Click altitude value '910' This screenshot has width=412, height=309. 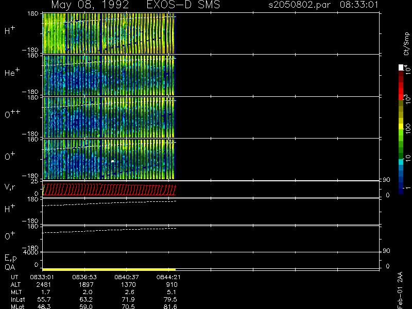[x=171, y=285]
